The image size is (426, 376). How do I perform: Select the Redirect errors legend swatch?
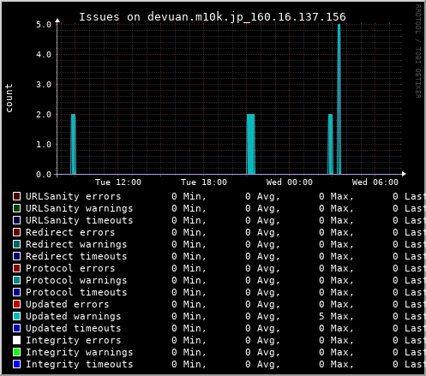click(16, 232)
